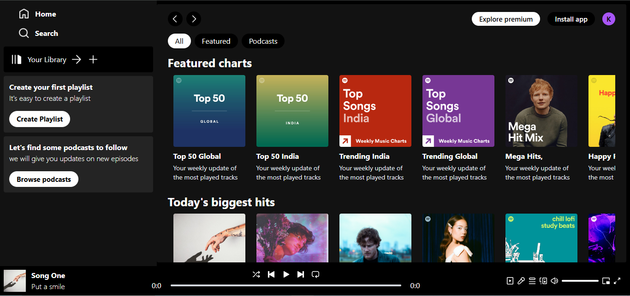Click the Explore premium button
The image size is (630, 296).
[506, 19]
